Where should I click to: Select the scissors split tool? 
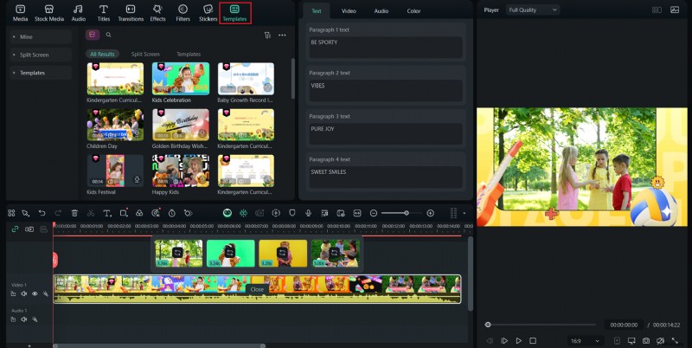coord(91,213)
